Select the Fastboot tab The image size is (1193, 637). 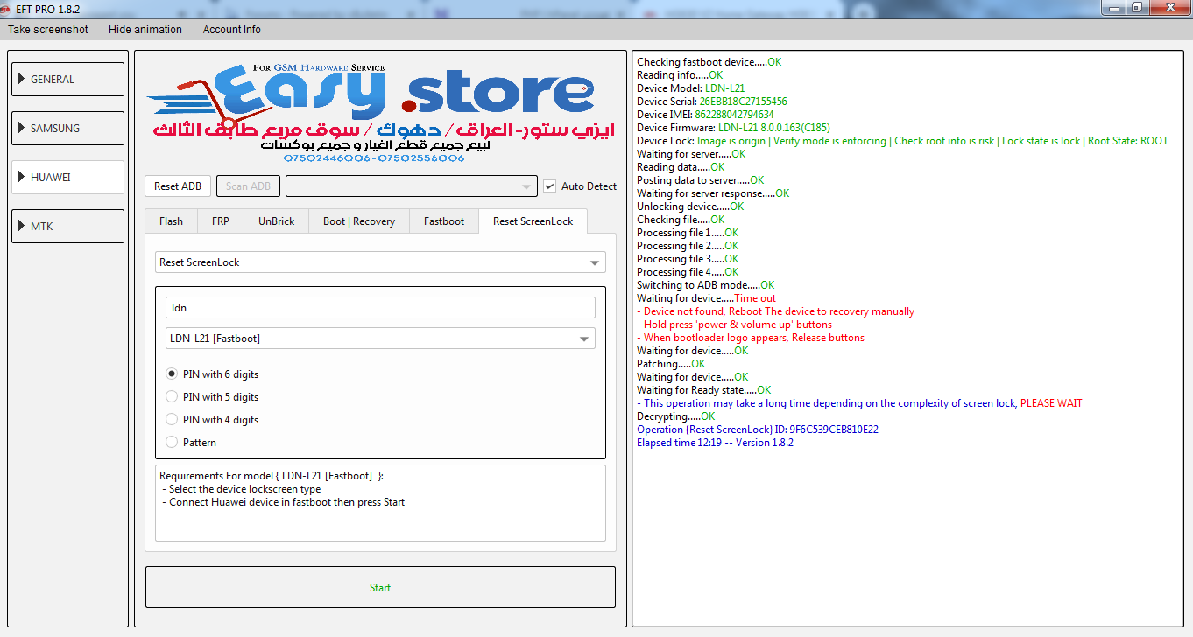point(444,221)
